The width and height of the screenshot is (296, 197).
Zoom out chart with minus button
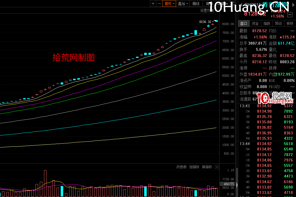point(159,4)
